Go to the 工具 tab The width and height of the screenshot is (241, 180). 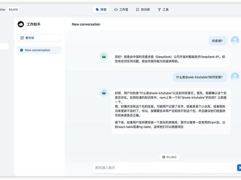pyautogui.click(x=163, y=10)
